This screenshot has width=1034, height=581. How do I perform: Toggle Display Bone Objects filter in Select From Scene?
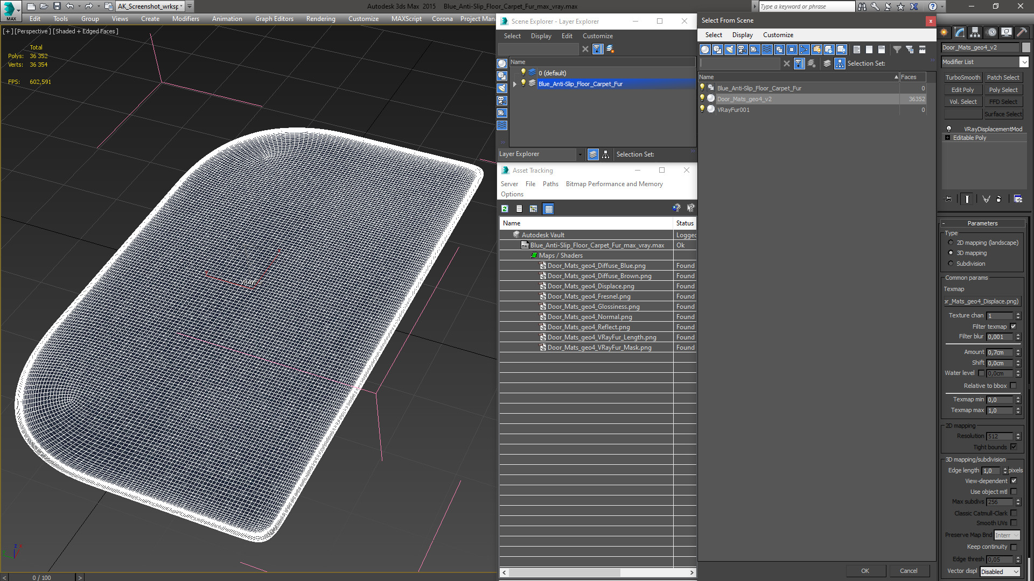click(x=804, y=49)
